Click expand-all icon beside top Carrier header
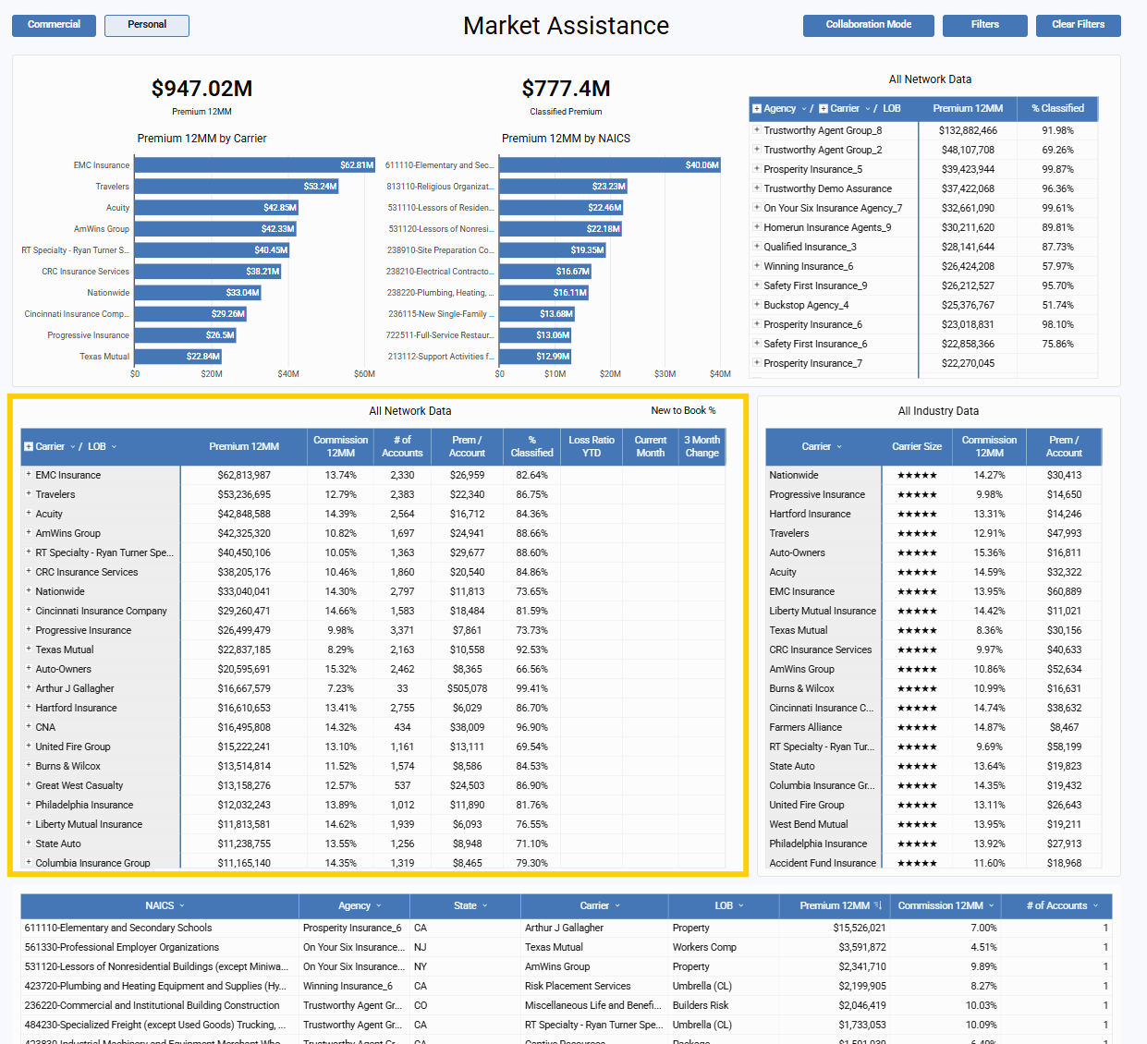The height and width of the screenshot is (1044, 1147). pos(824,109)
